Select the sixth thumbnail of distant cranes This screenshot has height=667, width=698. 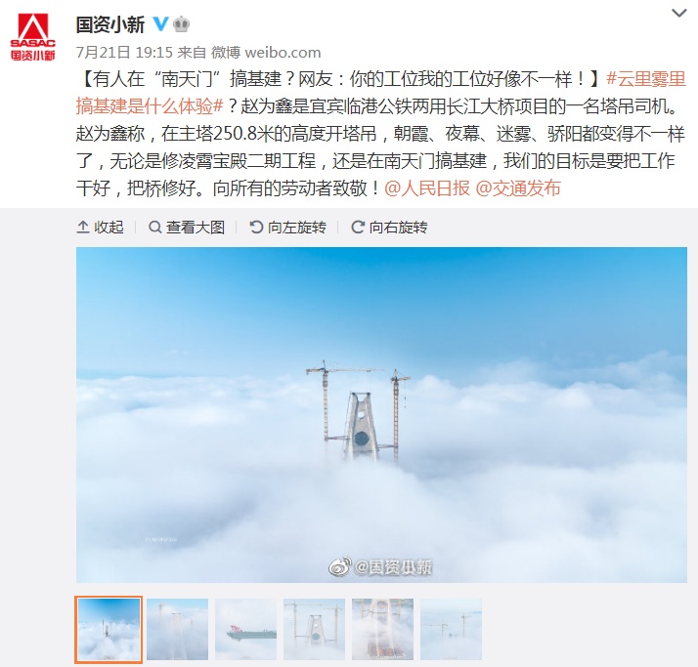451,629
